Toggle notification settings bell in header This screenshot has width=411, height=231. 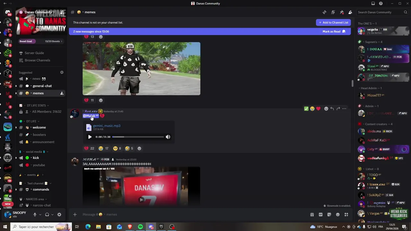coord(333,12)
